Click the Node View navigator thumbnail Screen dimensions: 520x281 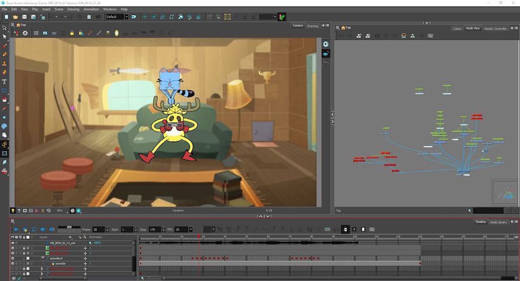click(504, 193)
